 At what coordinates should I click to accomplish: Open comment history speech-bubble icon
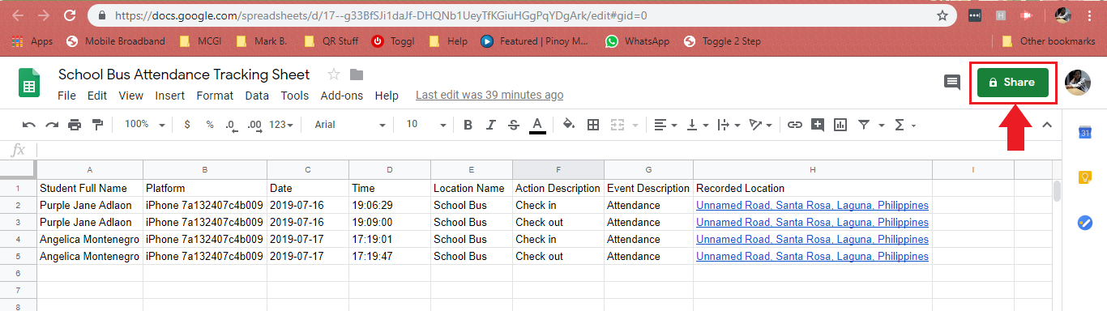[952, 82]
